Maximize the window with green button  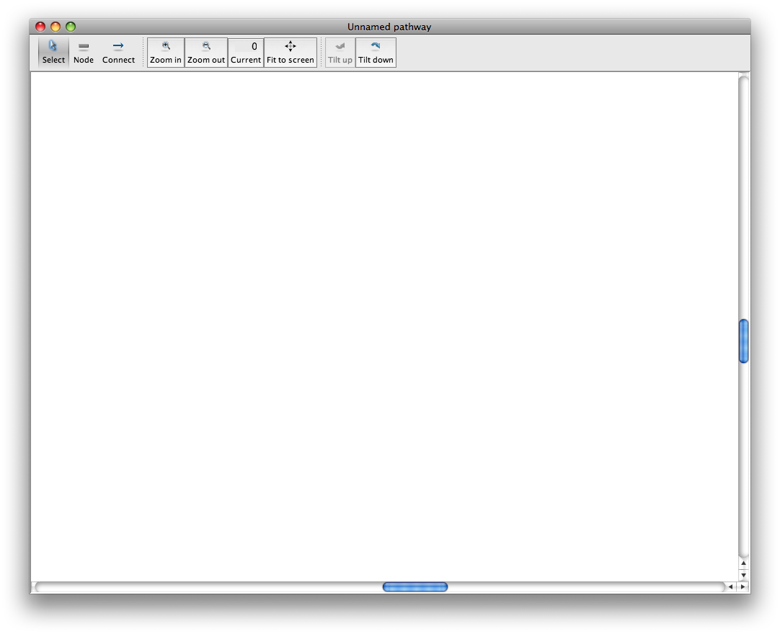point(71,27)
